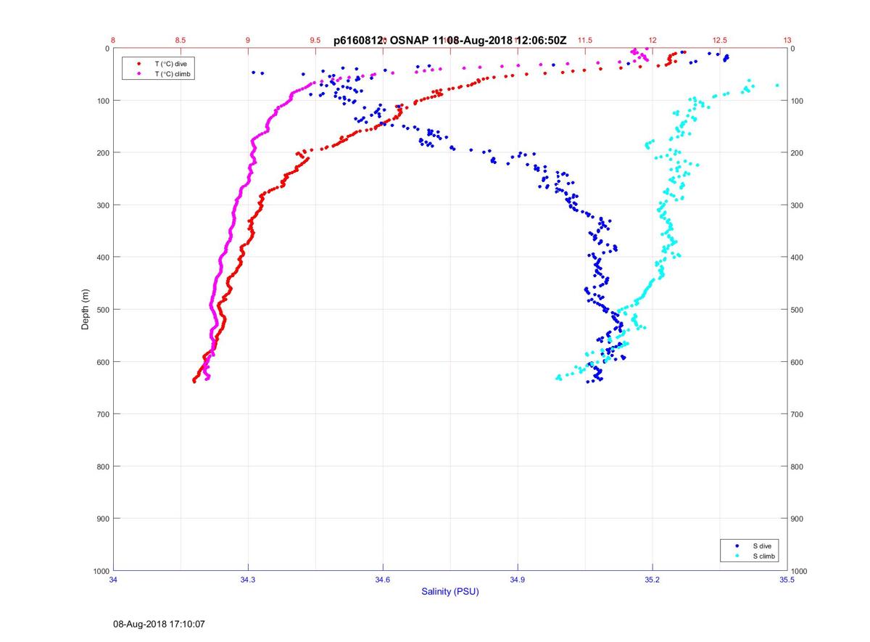Screen dimensions: 870x642
Task: Click '100' on the left depth axis
Action: coord(103,101)
